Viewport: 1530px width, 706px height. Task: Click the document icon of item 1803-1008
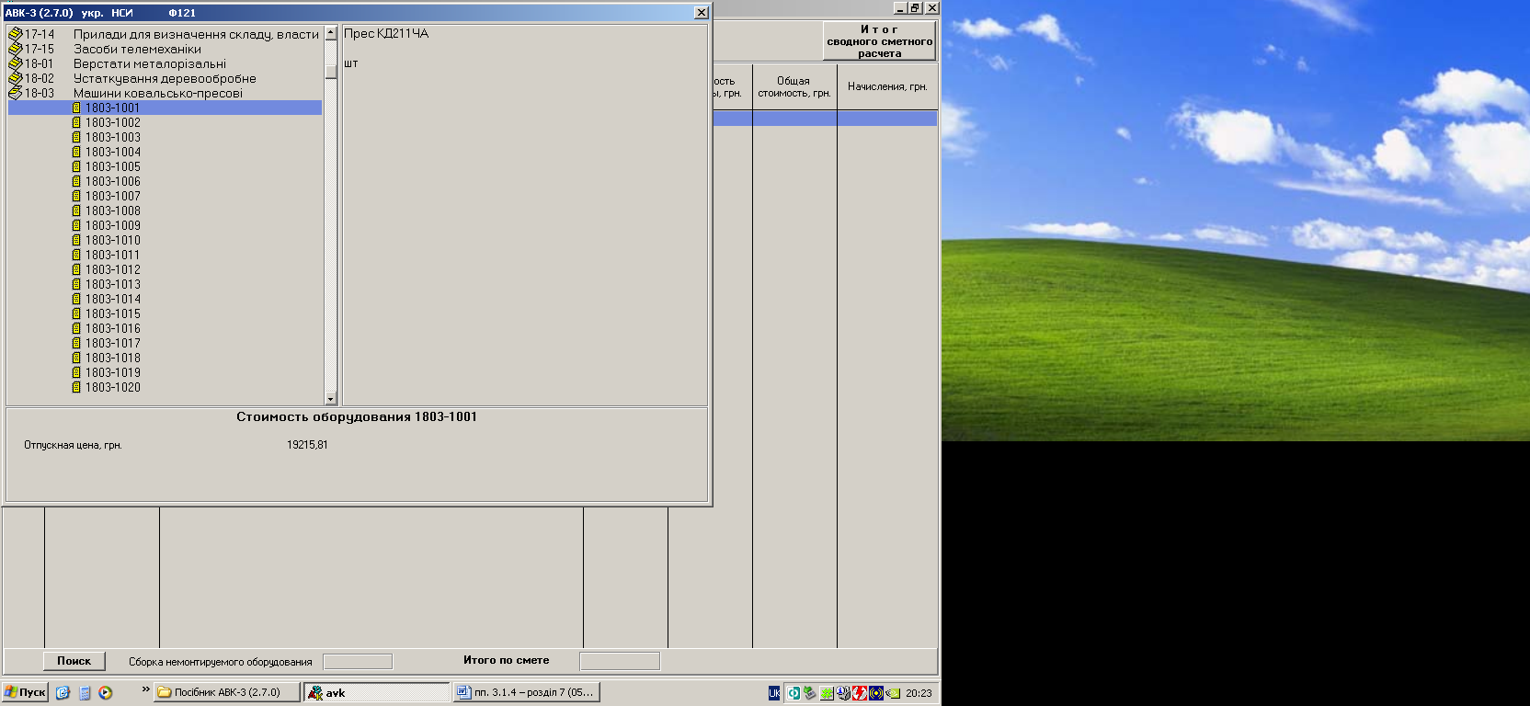tap(76, 211)
